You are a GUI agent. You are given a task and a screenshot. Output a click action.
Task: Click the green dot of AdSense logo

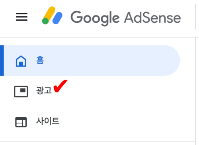[x=45, y=21]
